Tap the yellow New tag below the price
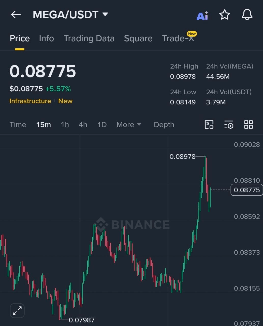263x326 pixels. click(65, 101)
